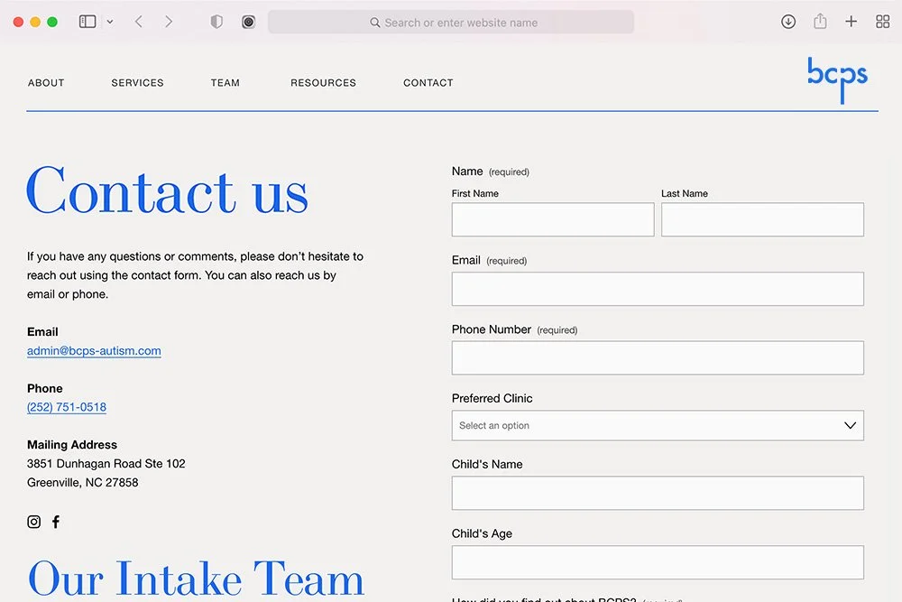Screen dimensions: 902x602
Task: Toggle the Safari sidebar icon
Action: pyautogui.click(x=86, y=21)
